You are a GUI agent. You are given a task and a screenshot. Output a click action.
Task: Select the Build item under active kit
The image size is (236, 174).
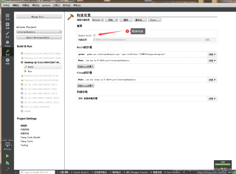(x=43, y=67)
